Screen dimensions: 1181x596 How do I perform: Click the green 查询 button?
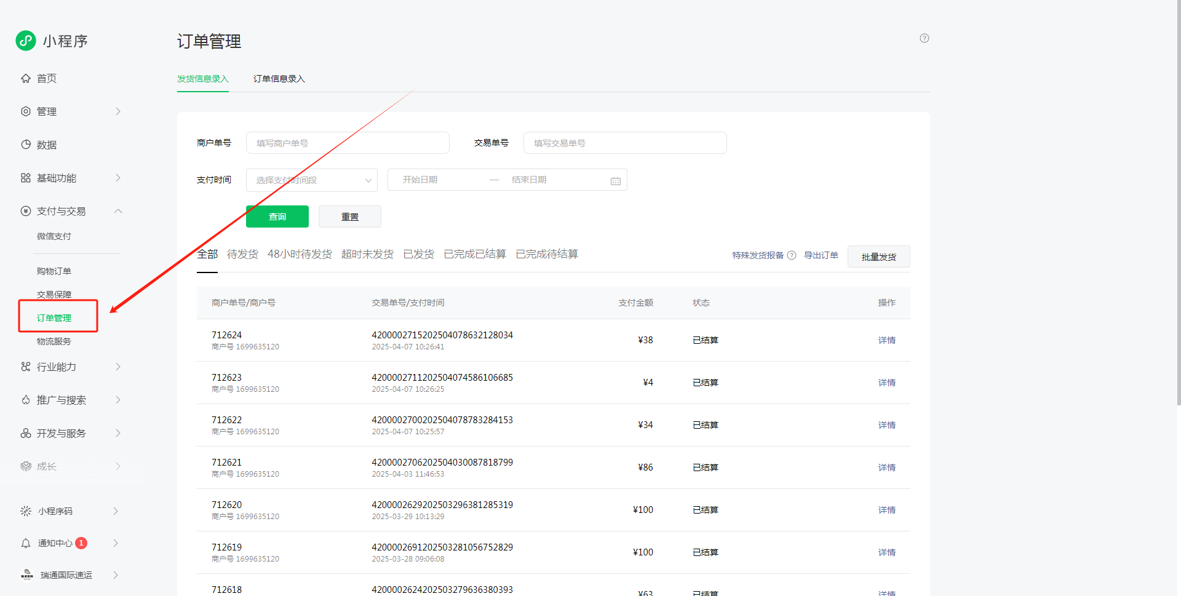click(277, 217)
